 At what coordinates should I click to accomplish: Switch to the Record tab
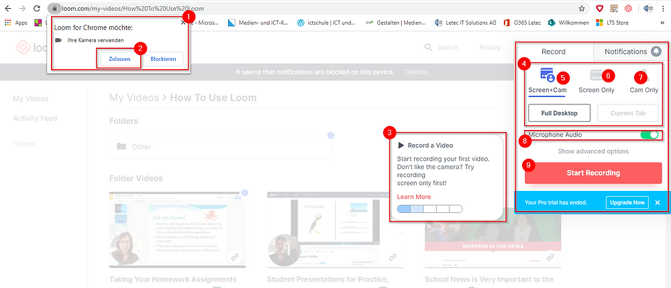(554, 52)
